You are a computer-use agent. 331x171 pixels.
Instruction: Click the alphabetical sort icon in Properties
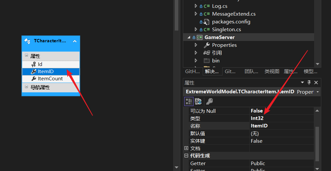click(198, 101)
